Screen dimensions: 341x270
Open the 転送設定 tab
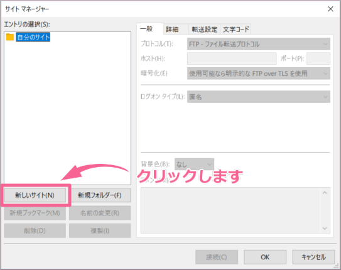click(x=205, y=29)
